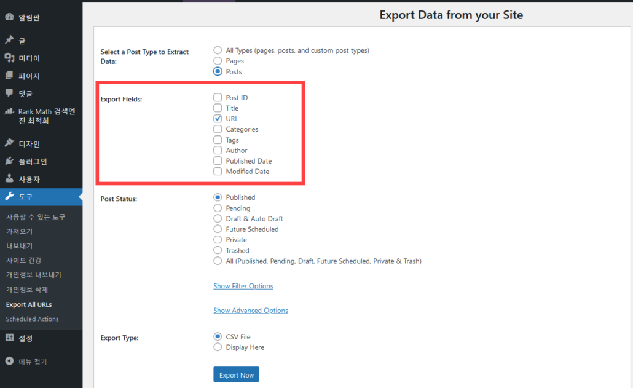633x388 pixels.
Task: Select Pending post status
Action: (x=218, y=208)
